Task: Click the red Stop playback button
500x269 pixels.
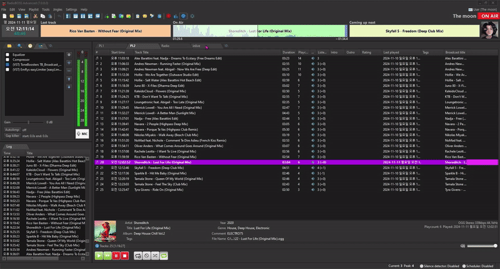Action: click(x=125, y=255)
